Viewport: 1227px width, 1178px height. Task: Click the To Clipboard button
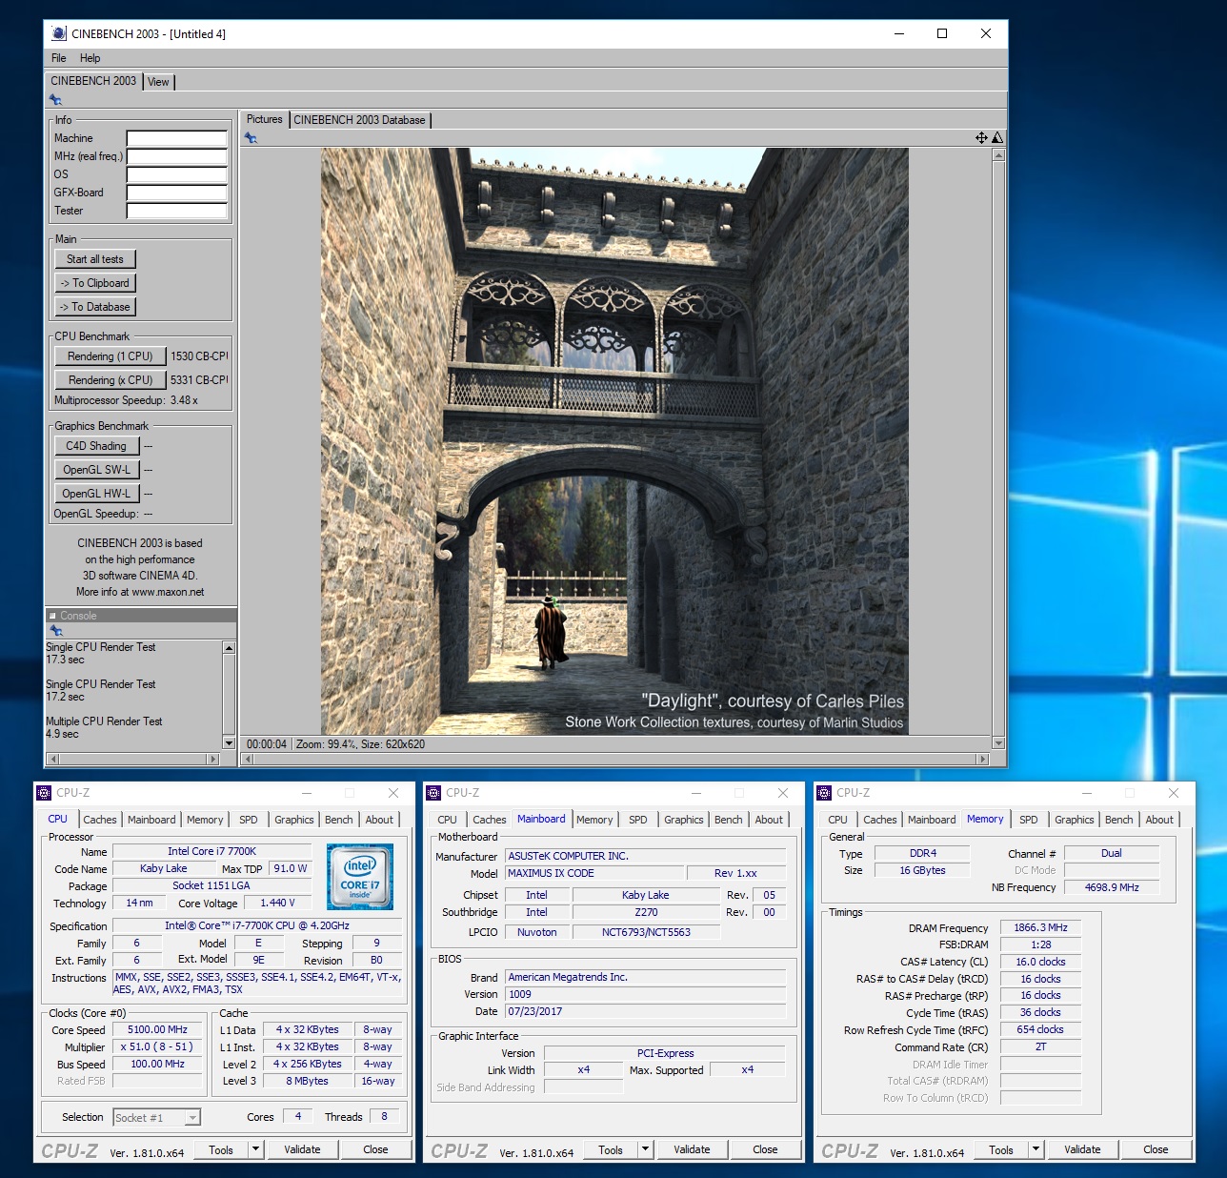pyautogui.click(x=95, y=283)
